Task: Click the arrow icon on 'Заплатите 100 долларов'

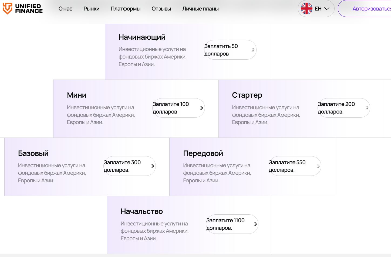Action: coord(201,108)
